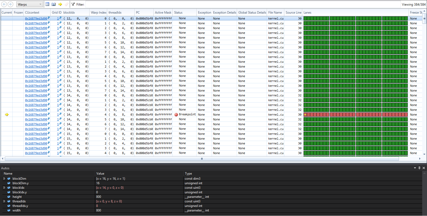The height and width of the screenshot is (216, 427).
Task: Click the popup icon beside the first row CUcontext
Action: (x=49, y=18)
